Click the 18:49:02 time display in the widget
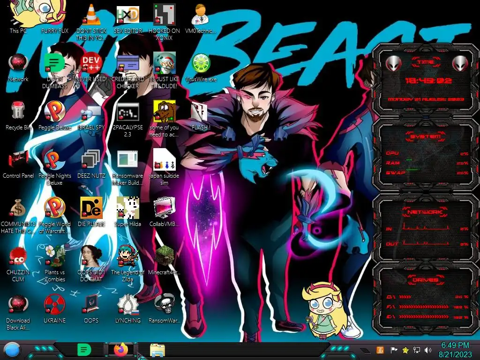Viewport: 480px width, 360px height. pyautogui.click(x=428, y=81)
